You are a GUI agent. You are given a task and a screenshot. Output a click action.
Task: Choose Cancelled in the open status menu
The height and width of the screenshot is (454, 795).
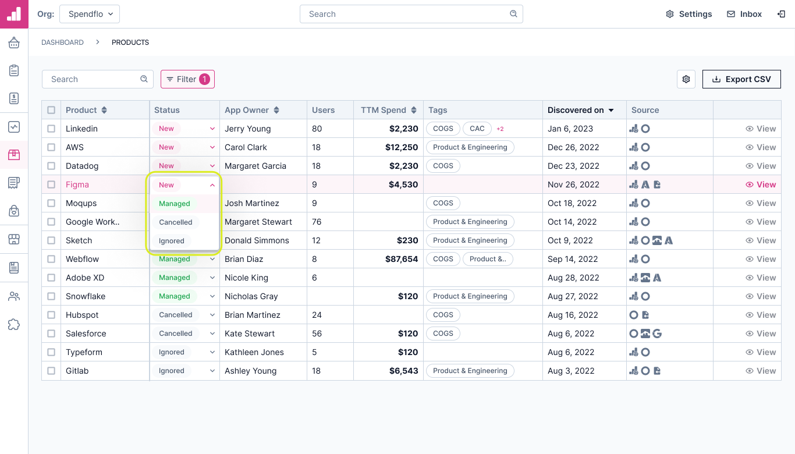click(184, 222)
